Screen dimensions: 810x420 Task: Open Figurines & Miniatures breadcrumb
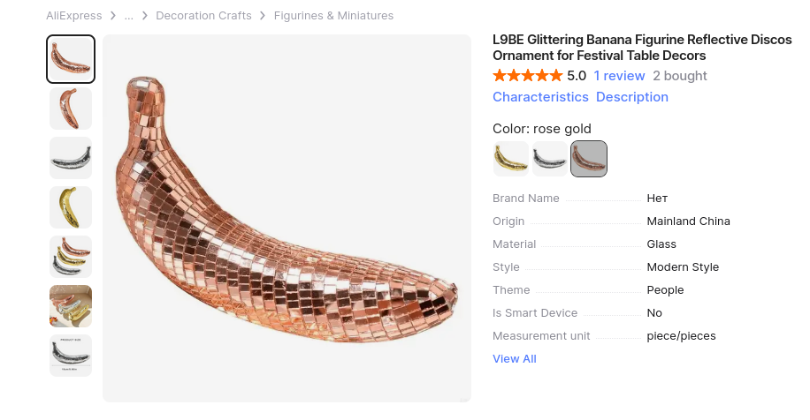(x=333, y=16)
